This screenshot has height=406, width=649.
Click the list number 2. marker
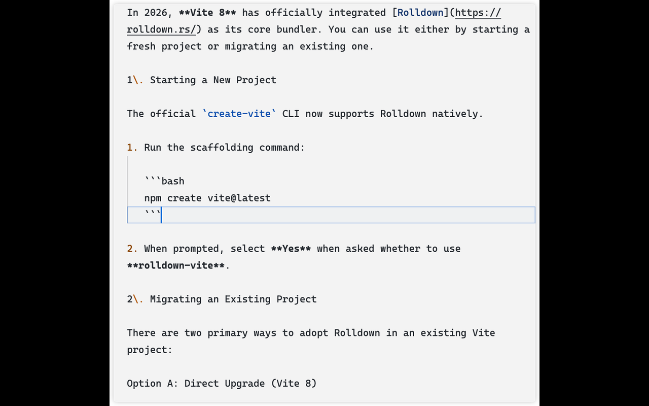(x=133, y=249)
